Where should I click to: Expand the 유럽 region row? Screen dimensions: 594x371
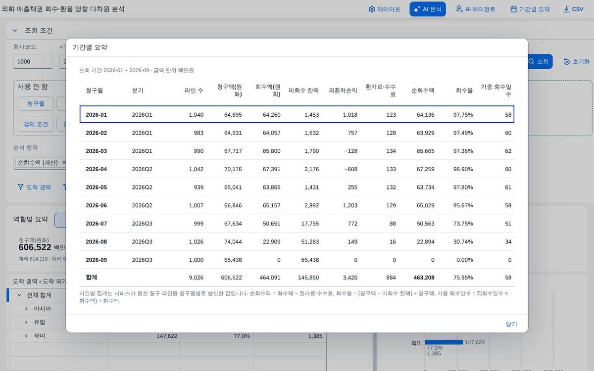(26, 323)
